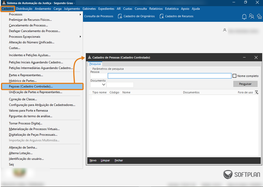
Task: Open the Distribuição menu
Action: pyautogui.click(x=24, y=9)
